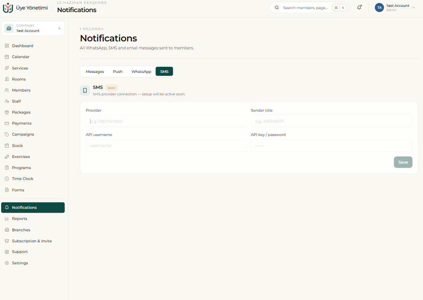Click the Exercises dumbbell icon
The width and height of the screenshot is (423, 300).
(x=7, y=157)
